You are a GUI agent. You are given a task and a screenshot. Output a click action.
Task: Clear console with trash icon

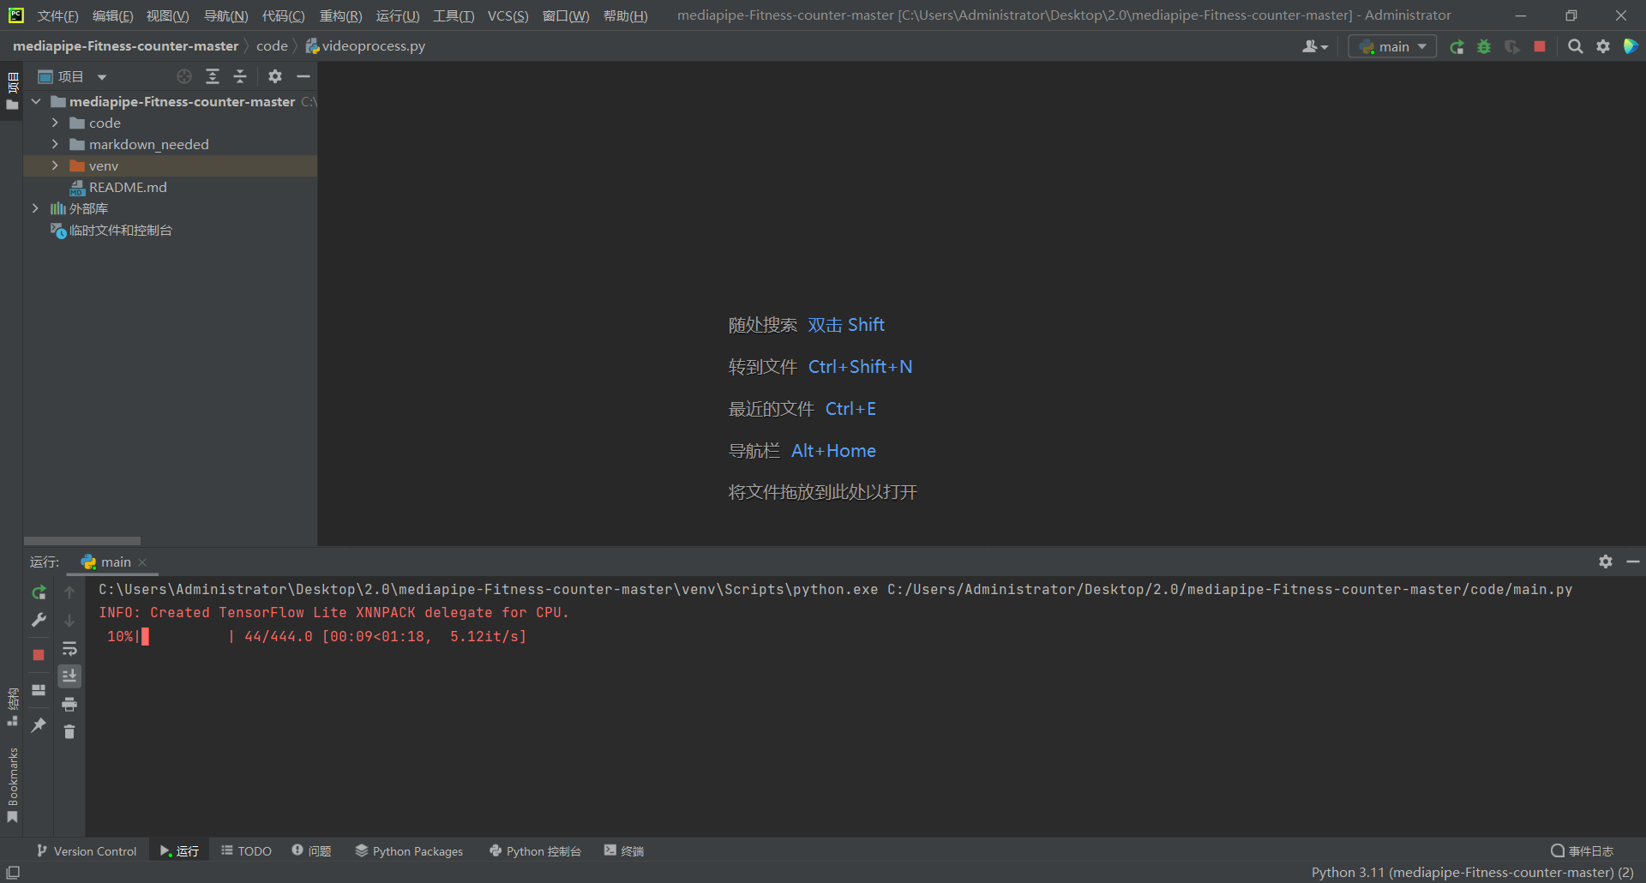tap(69, 732)
